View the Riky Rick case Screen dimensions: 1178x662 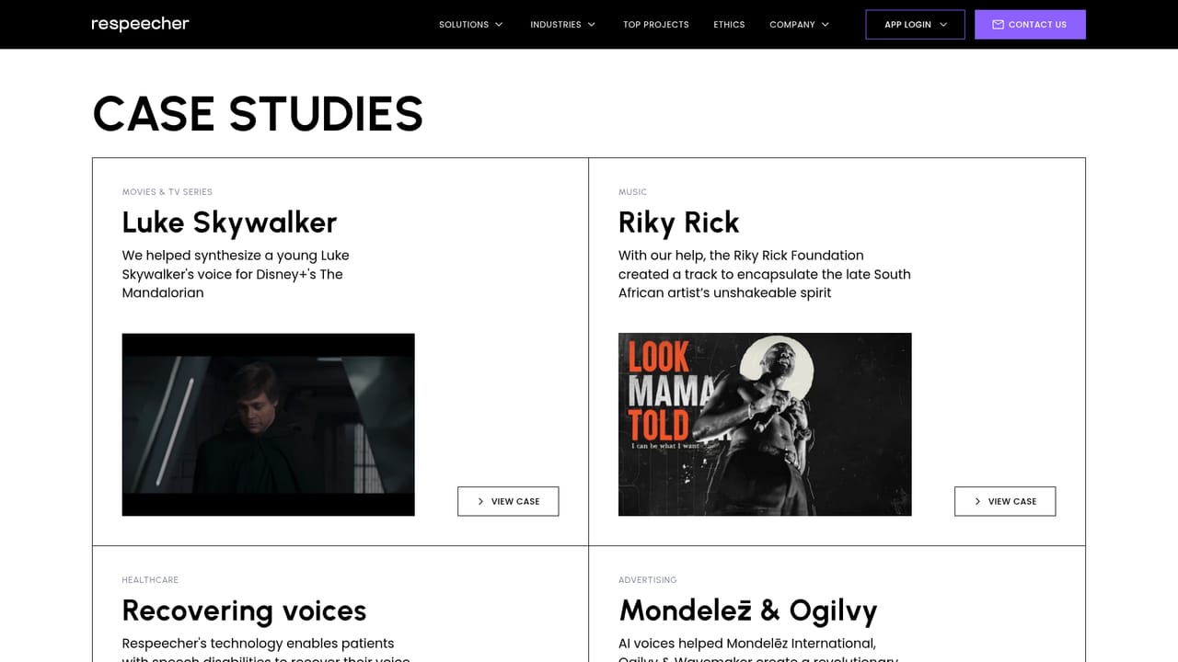[1005, 501]
